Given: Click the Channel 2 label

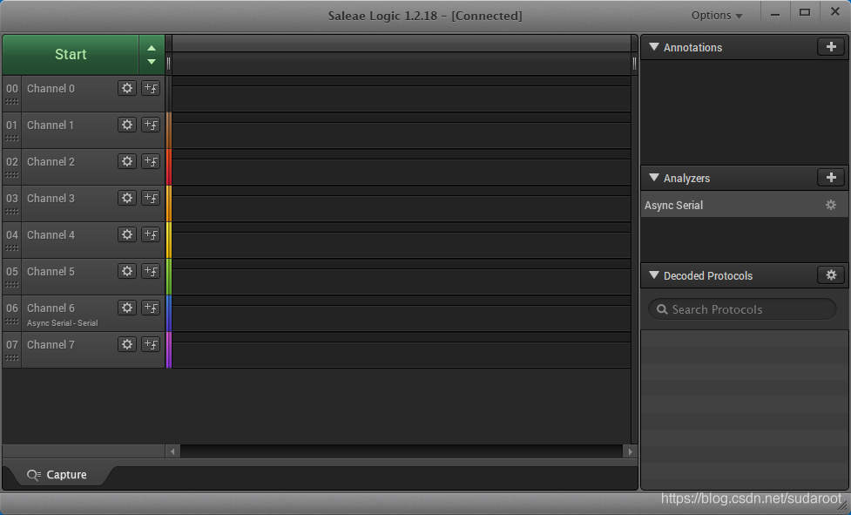Looking at the screenshot, I should pyautogui.click(x=51, y=161).
